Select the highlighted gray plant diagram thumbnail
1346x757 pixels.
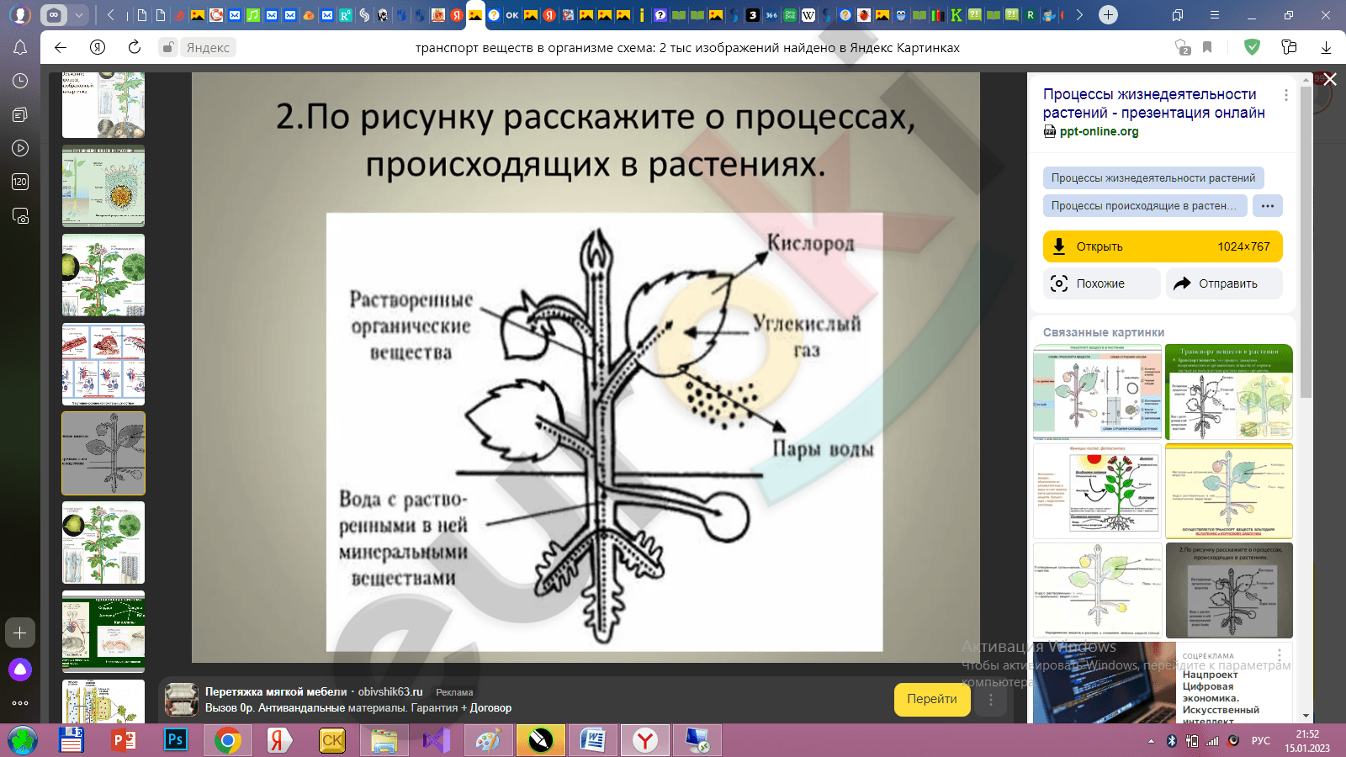coord(103,453)
